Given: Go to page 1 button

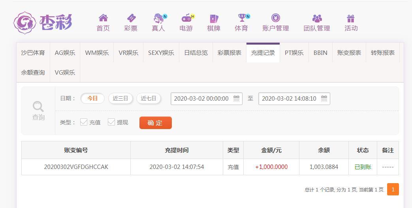Looking at the screenshot, I should point(393,189).
